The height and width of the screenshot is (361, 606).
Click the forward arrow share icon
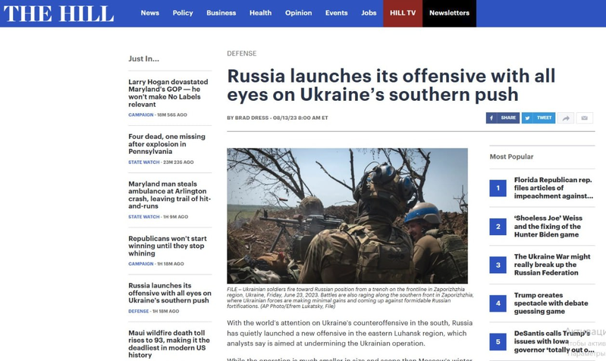[x=566, y=118]
